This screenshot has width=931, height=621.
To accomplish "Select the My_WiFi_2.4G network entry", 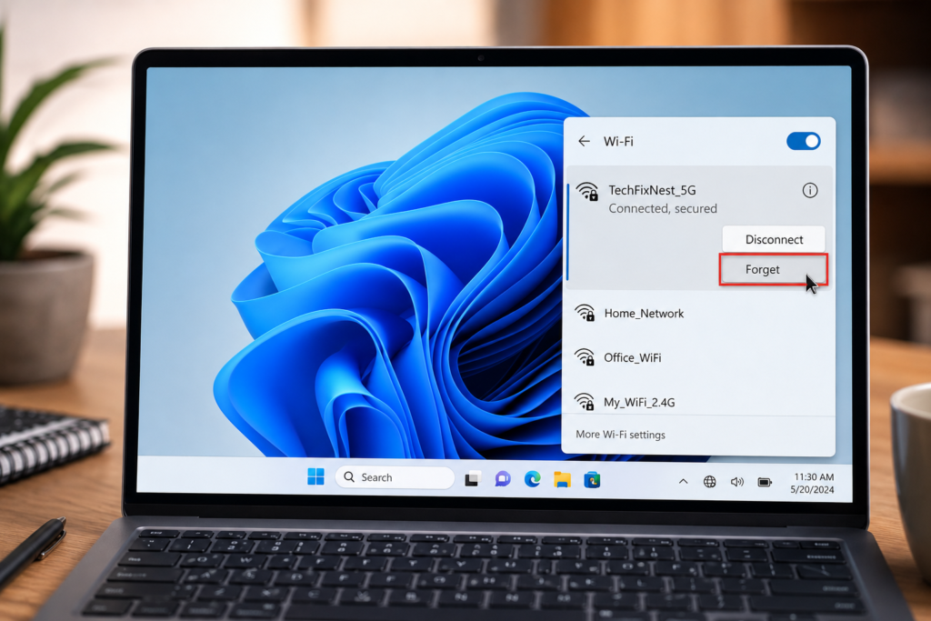I will tap(698, 401).
